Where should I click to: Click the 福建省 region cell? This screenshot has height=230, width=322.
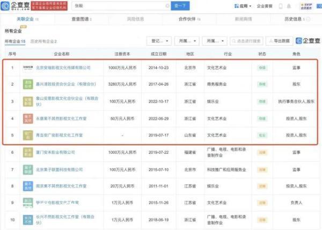pos(190,152)
